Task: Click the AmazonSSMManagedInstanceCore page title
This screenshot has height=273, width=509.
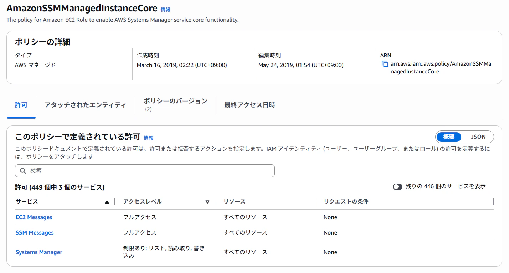Action: pyautogui.click(x=82, y=9)
